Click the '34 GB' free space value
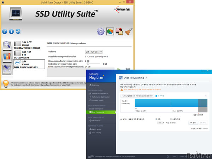212x159 pixels. (88, 67)
